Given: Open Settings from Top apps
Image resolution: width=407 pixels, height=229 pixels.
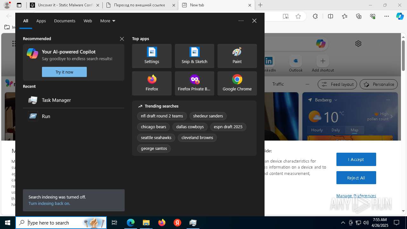Looking at the screenshot, I should point(152,56).
